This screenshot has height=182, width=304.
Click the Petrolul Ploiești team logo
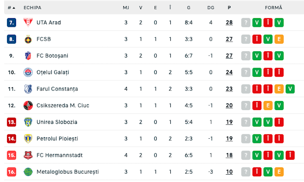click(x=28, y=139)
